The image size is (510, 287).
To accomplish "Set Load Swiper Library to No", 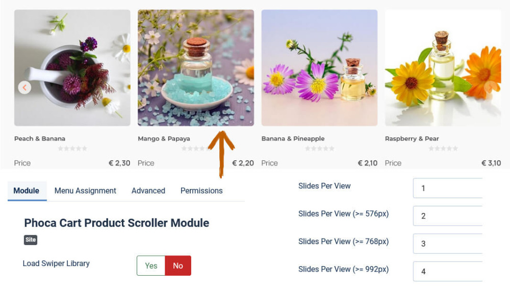I will tap(178, 266).
